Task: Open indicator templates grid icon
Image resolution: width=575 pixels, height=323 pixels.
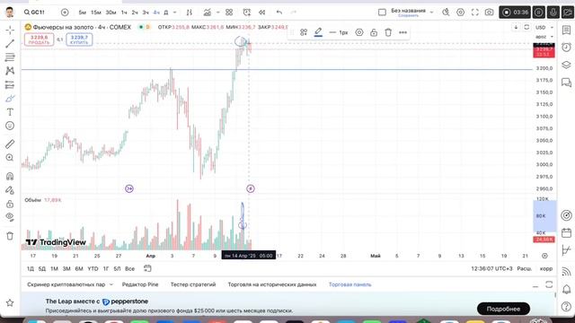Action: pyautogui.click(x=229, y=13)
